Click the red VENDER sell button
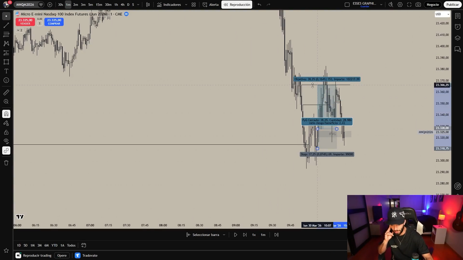Viewport: 463px width, 260px height. click(x=25, y=22)
